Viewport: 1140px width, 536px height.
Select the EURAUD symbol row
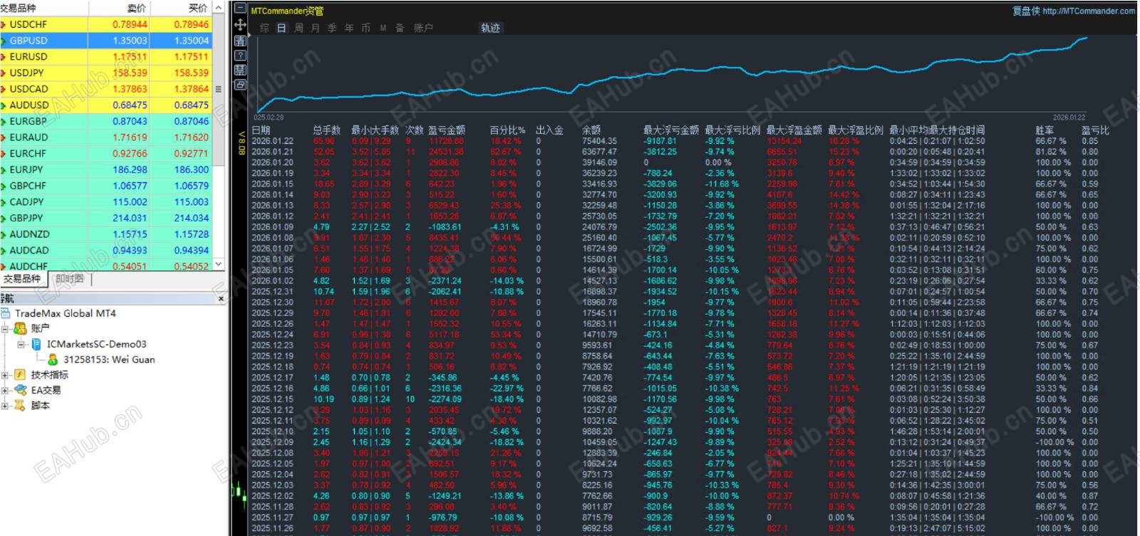click(x=106, y=137)
